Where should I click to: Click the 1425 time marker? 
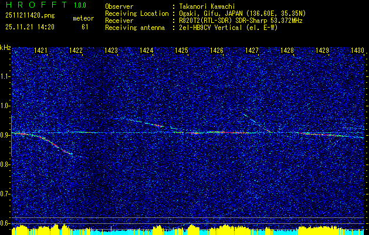coord(181,50)
